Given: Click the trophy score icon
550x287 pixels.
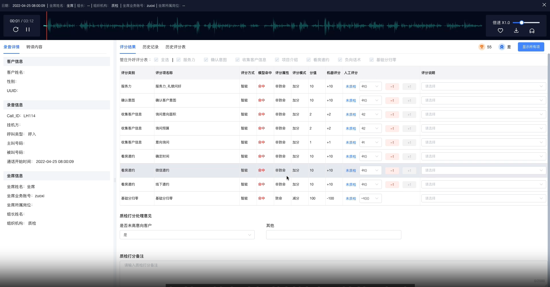Looking at the screenshot, I should click(x=482, y=47).
